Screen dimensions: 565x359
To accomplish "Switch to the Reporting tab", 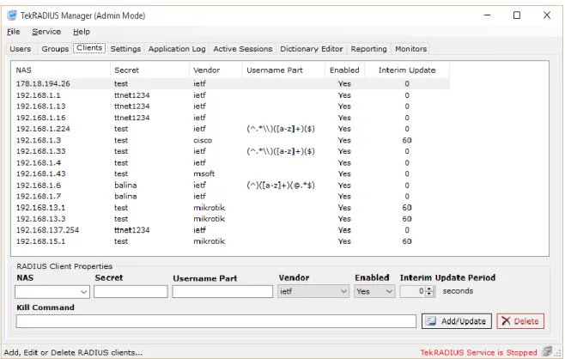I will (368, 49).
